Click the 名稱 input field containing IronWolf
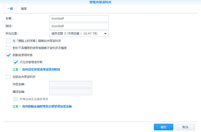The image size is (201, 132). [x=79, y=18]
